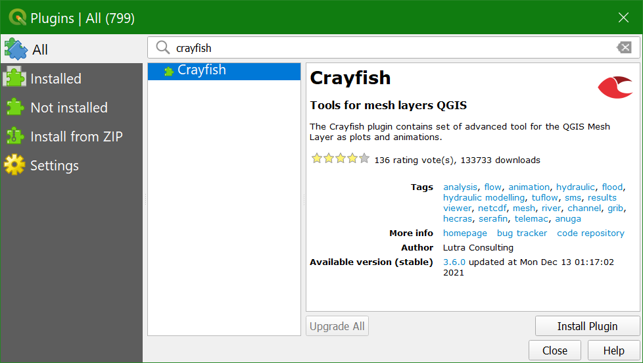Screen dimensions: 643x363
Task: Click the disabled Upgrade All button
Action: pyautogui.click(x=337, y=326)
